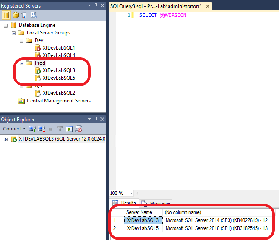Close the Object Explorer panel
The image size is (279, 240).
102,119
